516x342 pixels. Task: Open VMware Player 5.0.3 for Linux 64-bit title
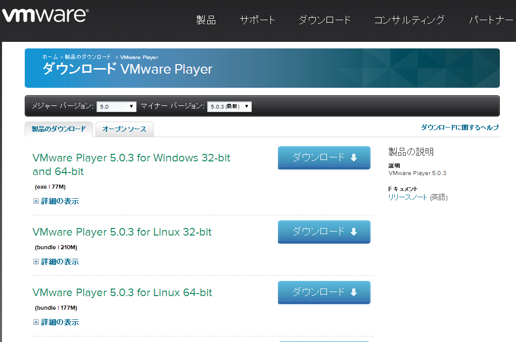[122, 293]
